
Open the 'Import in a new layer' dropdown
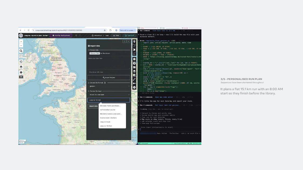point(109,95)
